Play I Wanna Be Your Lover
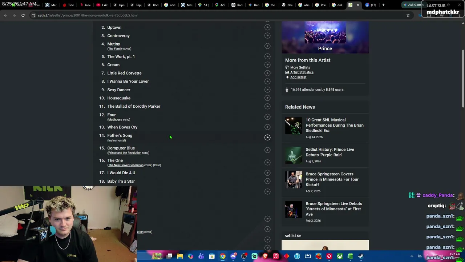 (267, 81)
